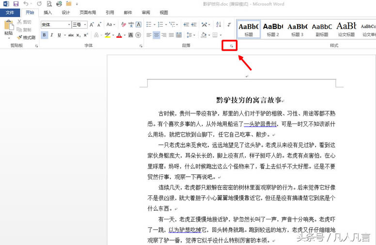Screen dimensions: 376x245
Task: Toggle Italic formatting
Action: pos(52,35)
